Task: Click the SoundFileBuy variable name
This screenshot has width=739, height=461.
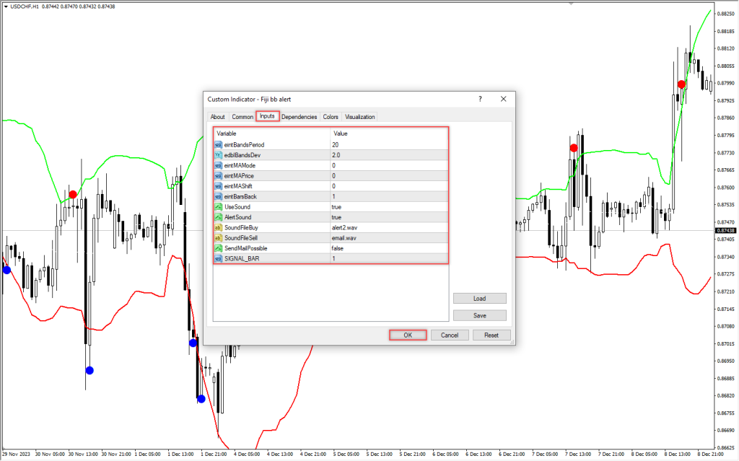Action: pyautogui.click(x=241, y=228)
